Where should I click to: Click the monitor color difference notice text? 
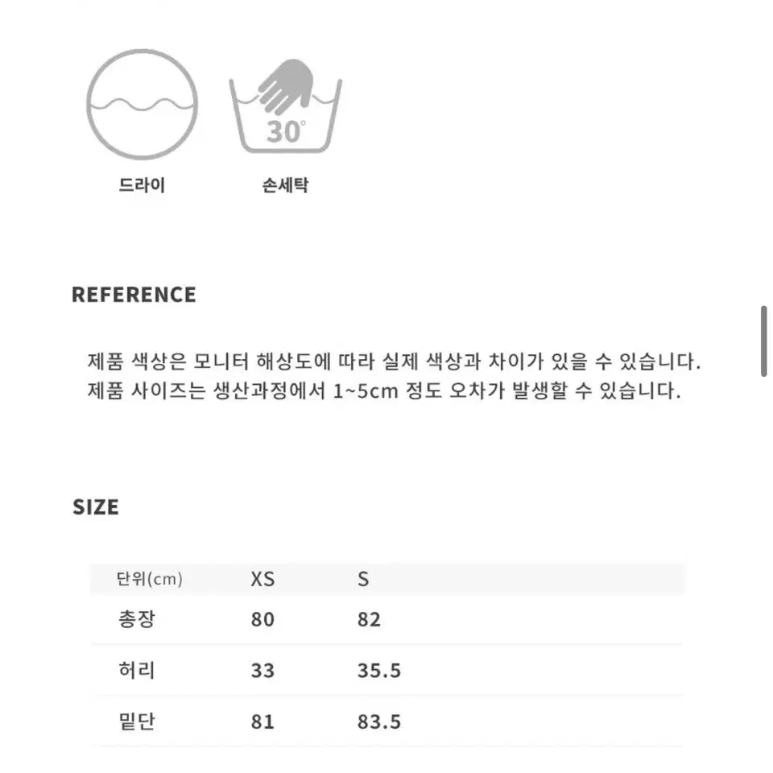(x=394, y=362)
